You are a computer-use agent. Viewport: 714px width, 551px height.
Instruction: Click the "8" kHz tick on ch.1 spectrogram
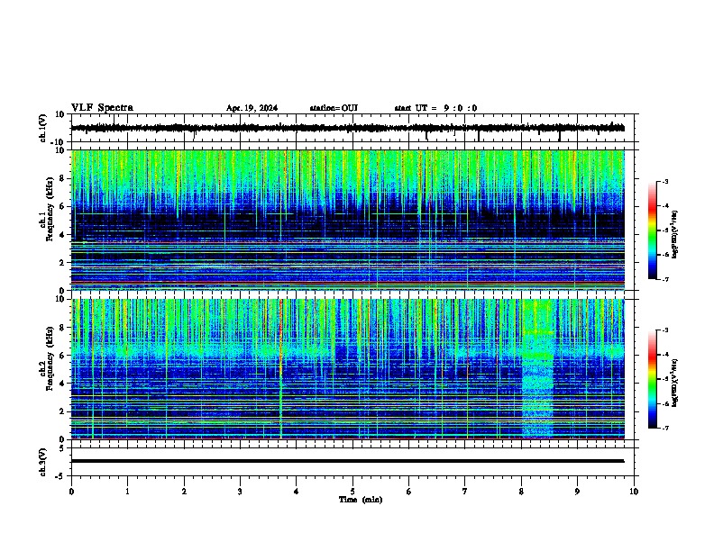tap(62, 178)
